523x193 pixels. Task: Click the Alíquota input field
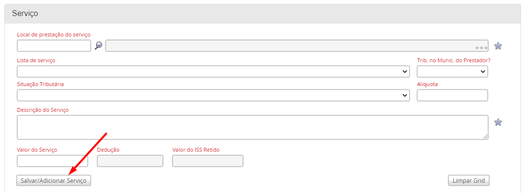pyautogui.click(x=452, y=95)
